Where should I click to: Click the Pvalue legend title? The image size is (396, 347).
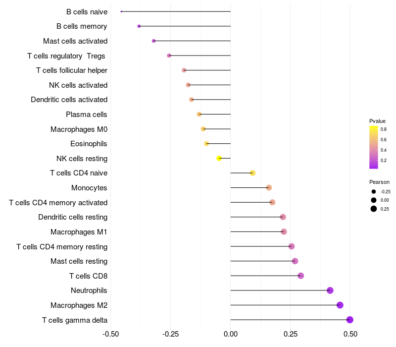tap(377, 121)
